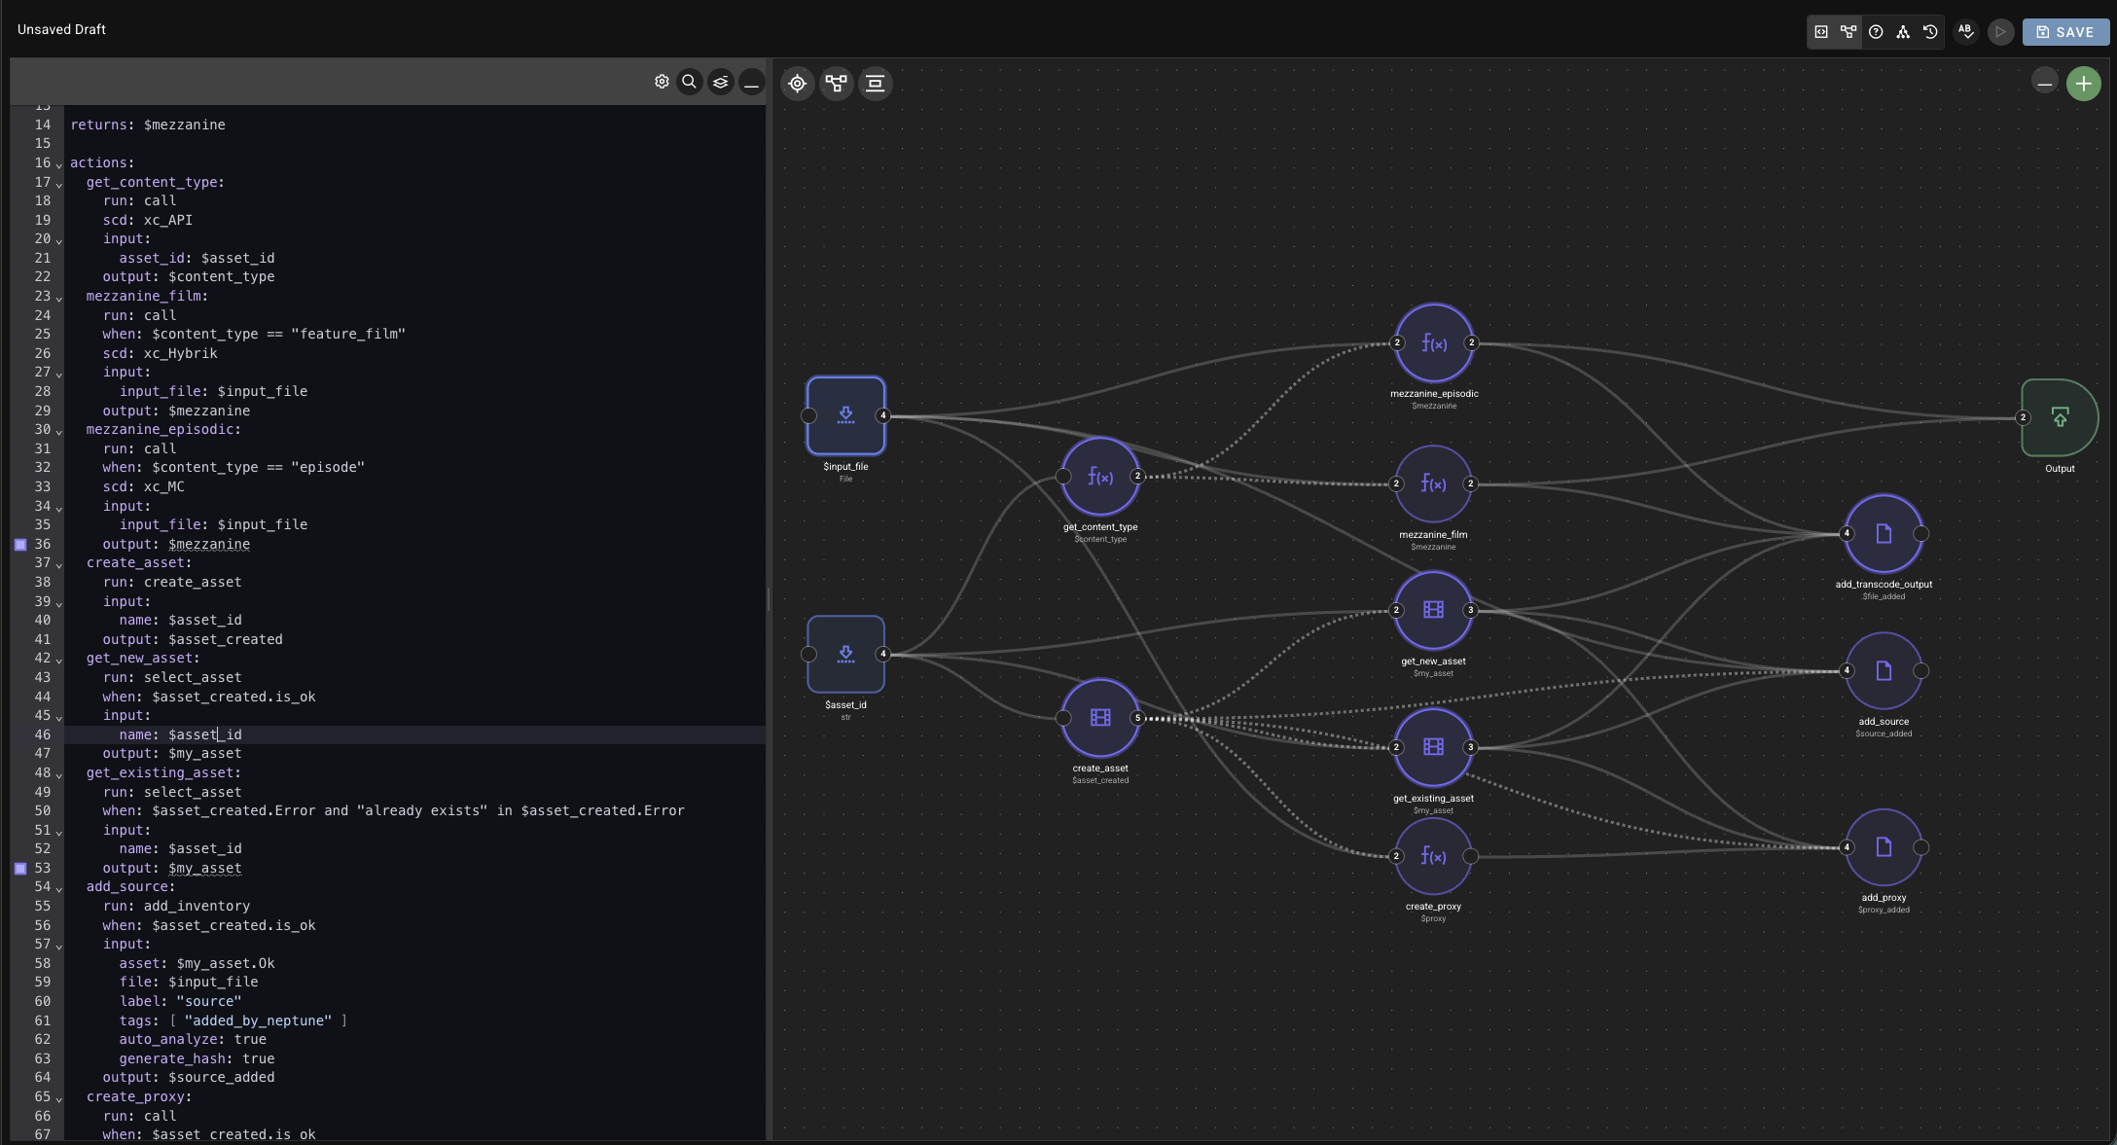Click 'run: add_inventory' line
The height and width of the screenshot is (1145, 2117).
click(x=176, y=906)
